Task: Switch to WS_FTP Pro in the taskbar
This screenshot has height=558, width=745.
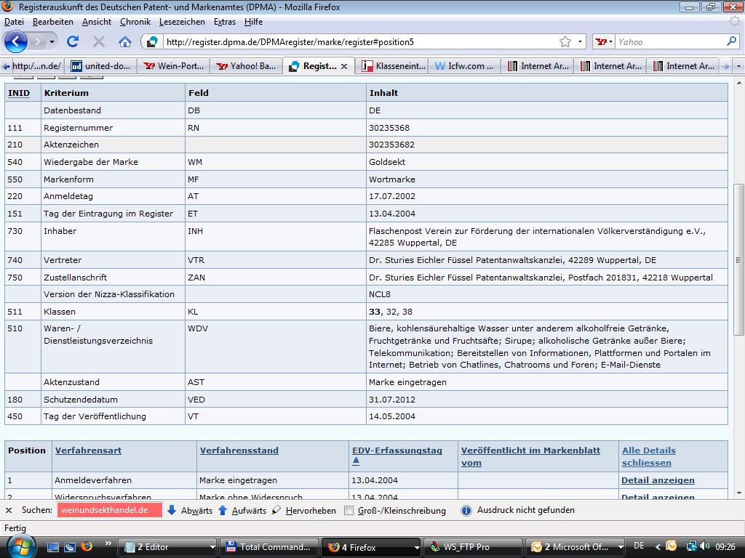Action: coord(473,547)
